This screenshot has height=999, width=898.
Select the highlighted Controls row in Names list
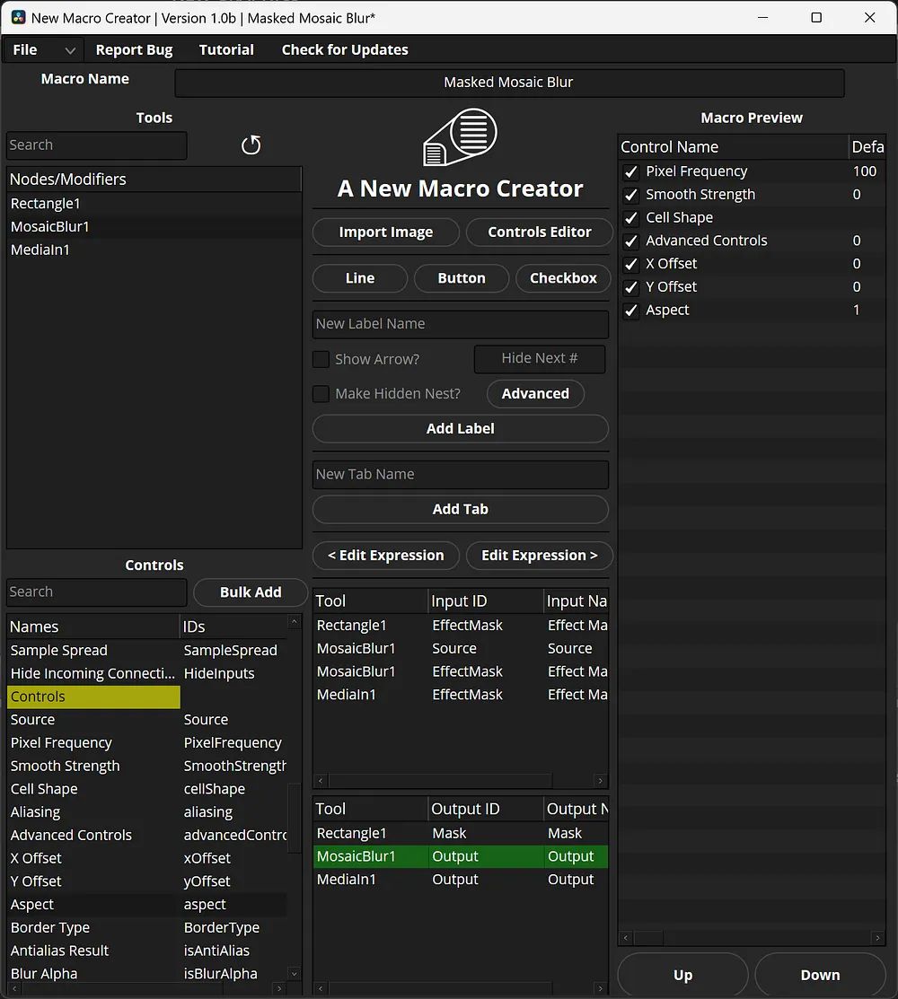(93, 697)
